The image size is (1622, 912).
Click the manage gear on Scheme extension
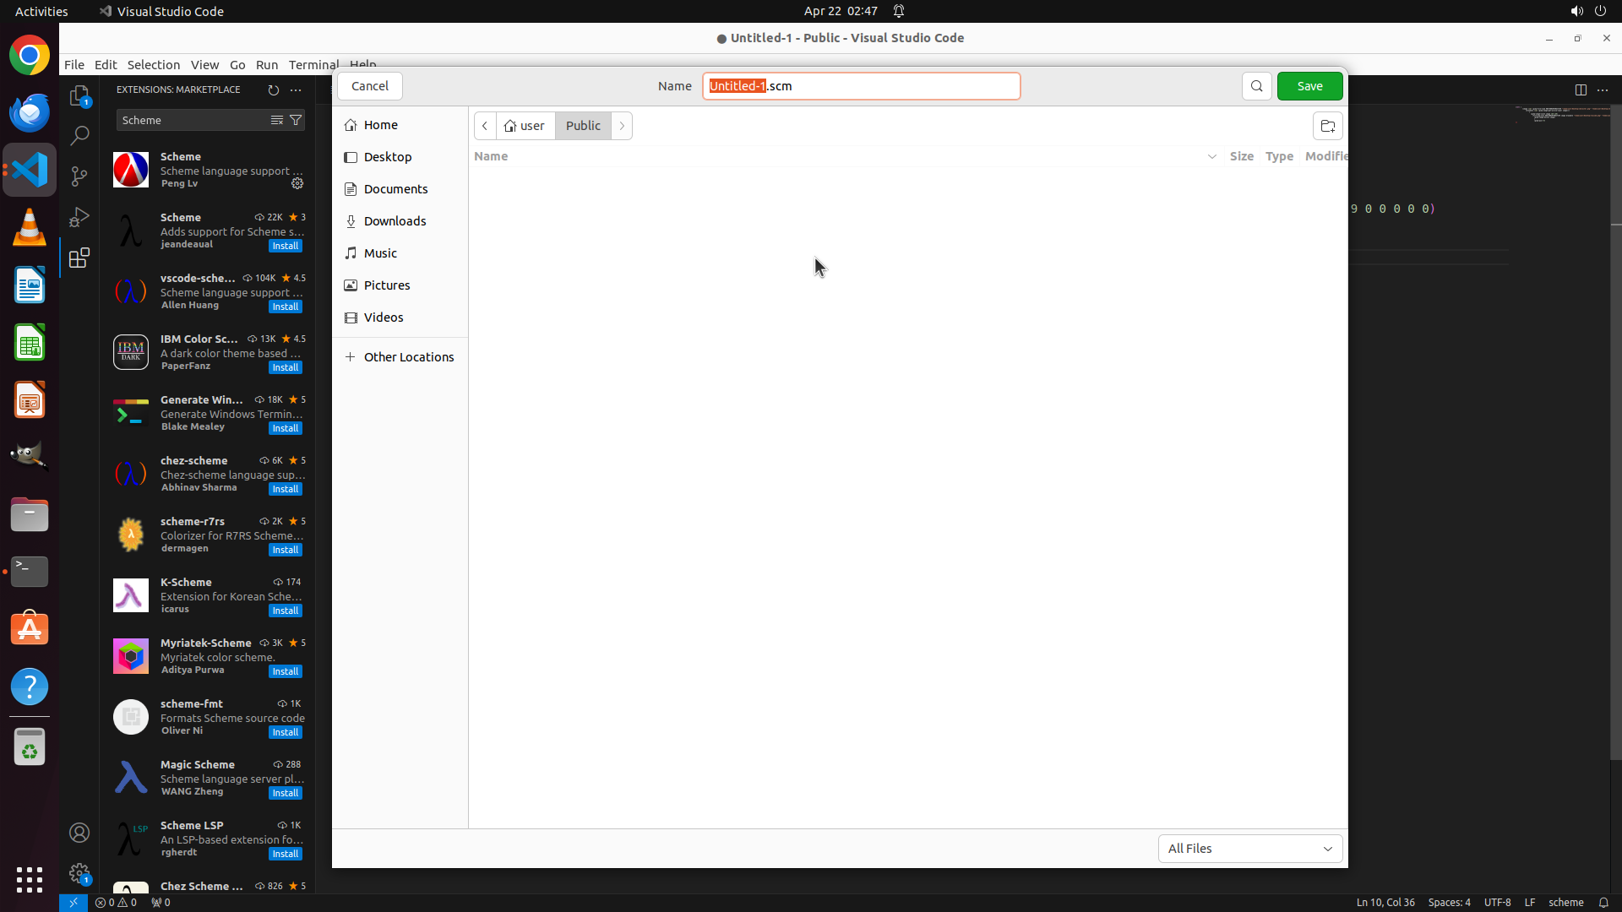[297, 183]
